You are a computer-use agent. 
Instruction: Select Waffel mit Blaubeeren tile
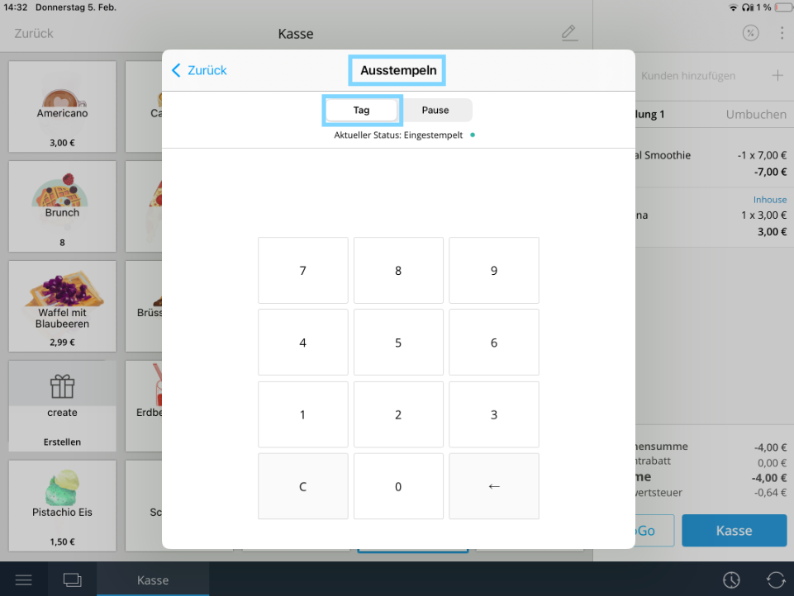point(62,306)
